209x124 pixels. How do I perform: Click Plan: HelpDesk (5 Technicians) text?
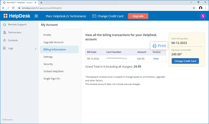(x=66, y=16)
